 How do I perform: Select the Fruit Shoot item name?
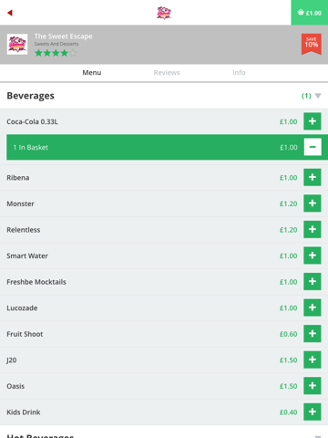coord(25,334)
